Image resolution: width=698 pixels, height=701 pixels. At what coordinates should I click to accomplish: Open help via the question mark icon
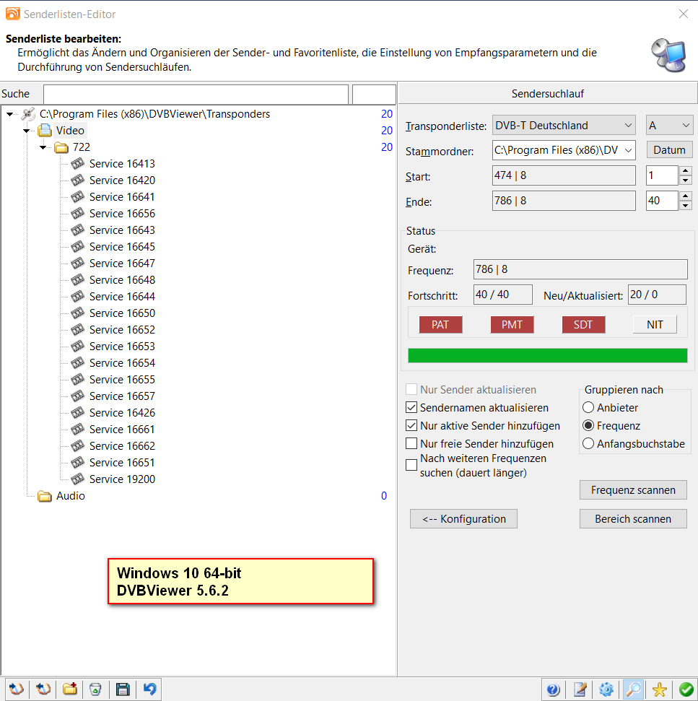coord(553,689)
